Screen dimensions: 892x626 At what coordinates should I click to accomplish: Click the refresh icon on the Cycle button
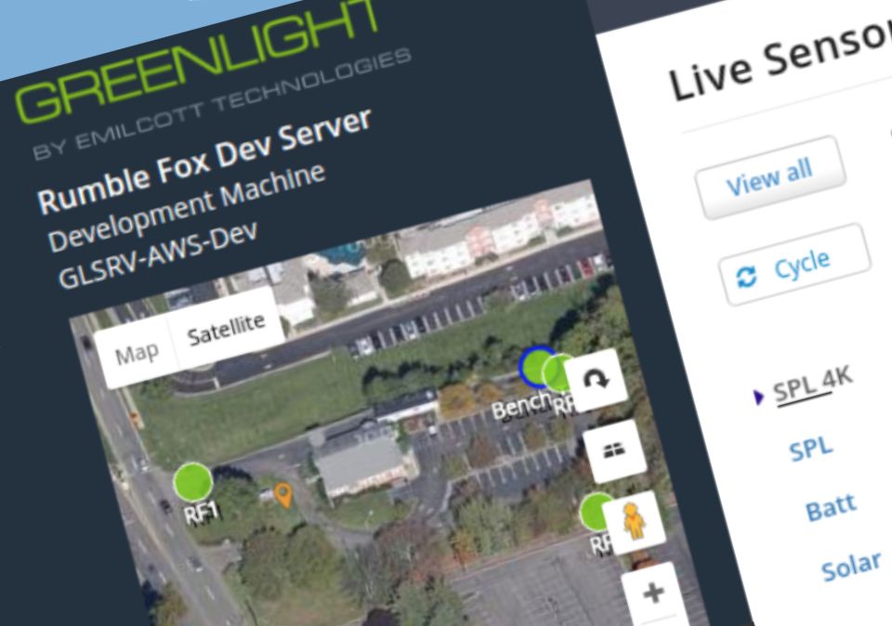click(746, 278)
